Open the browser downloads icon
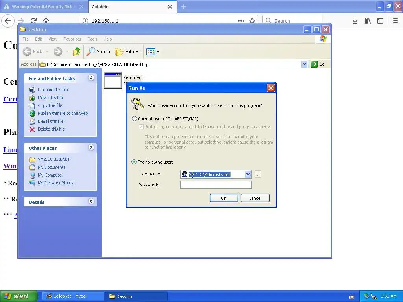The width and height of the screenshot is (403, 302). click(355, 21)
